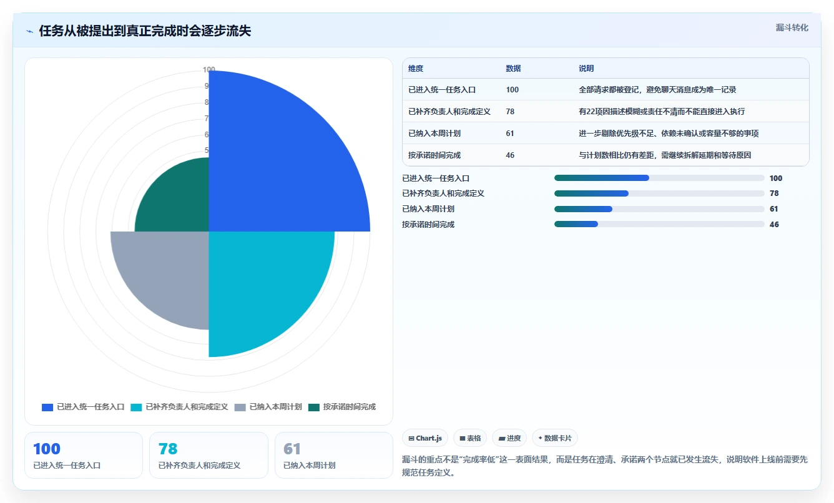Click the 维度 column header

click(416, 69)
